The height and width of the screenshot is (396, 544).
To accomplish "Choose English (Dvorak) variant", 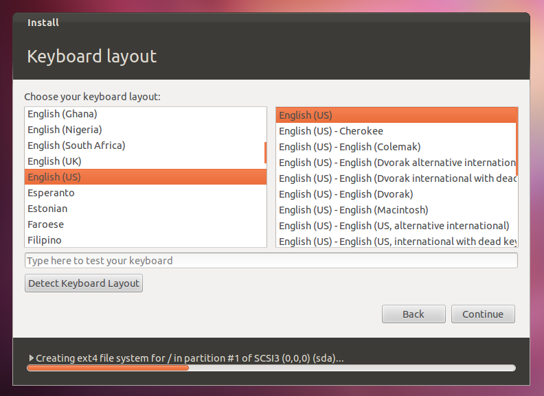I will 396,194.
